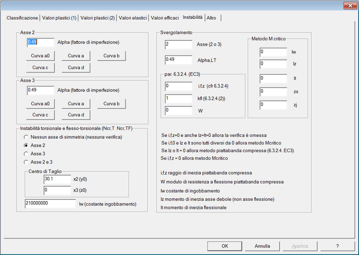Choose 'Asse 2 e 3' radio option
Image resolution: width=359 pixels, height=255 pixels.
tap(26, 162)
